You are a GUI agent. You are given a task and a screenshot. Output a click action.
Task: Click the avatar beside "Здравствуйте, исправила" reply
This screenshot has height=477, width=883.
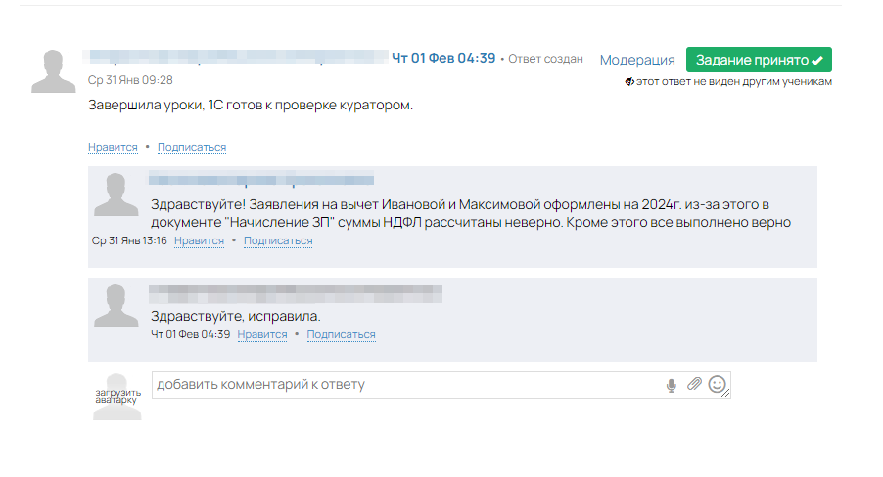[x=115, y=306]
